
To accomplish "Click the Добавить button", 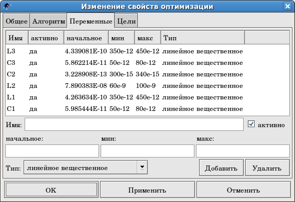I will 221,168.
